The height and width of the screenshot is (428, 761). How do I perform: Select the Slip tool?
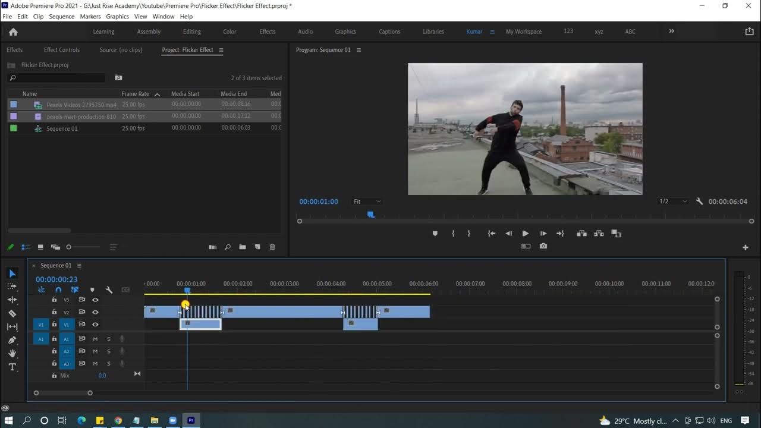(x=12, y=326)
